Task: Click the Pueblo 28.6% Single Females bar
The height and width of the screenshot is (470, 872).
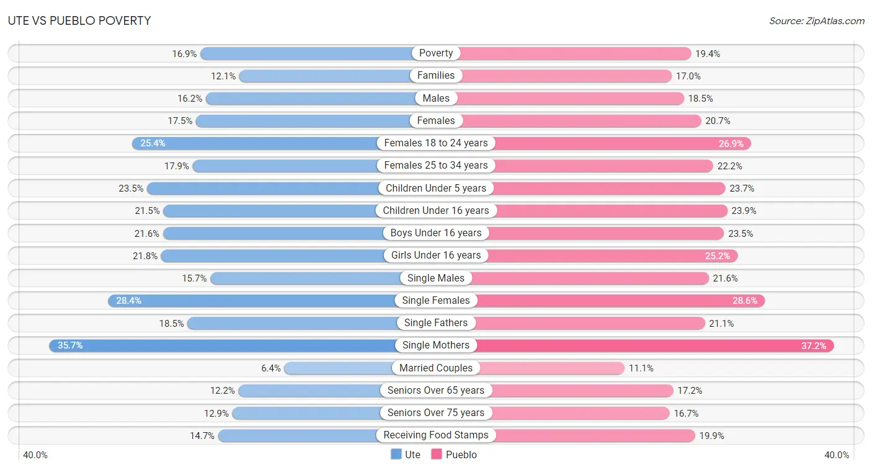Action: tap(600, 301)
